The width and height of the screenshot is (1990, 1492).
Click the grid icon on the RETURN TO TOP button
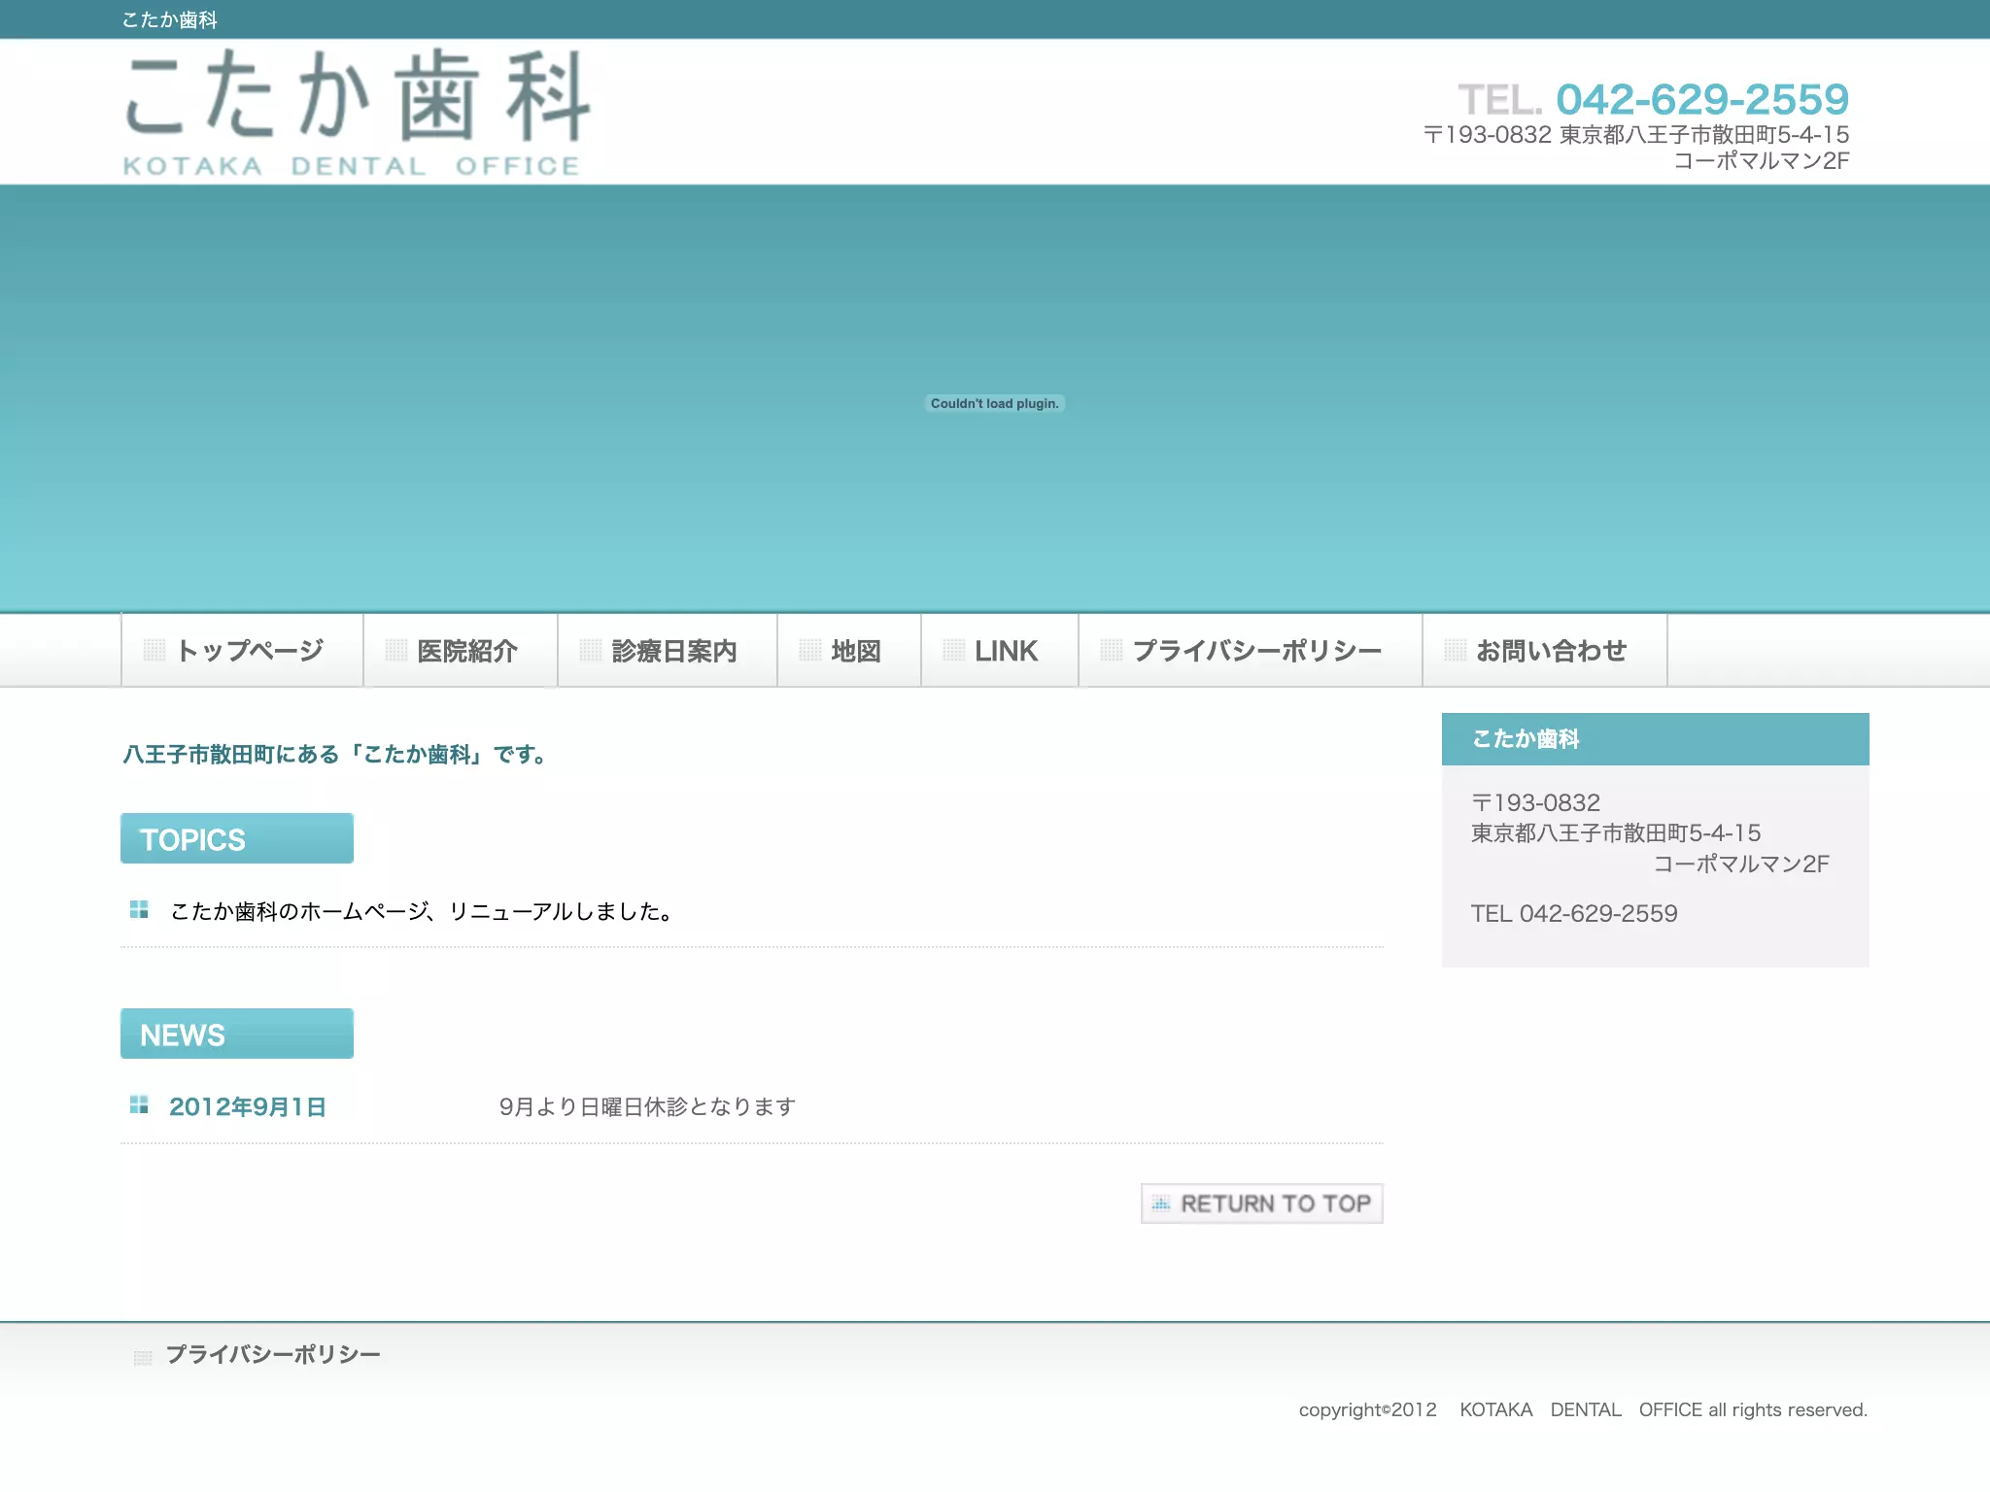tap(1161, 1204)
